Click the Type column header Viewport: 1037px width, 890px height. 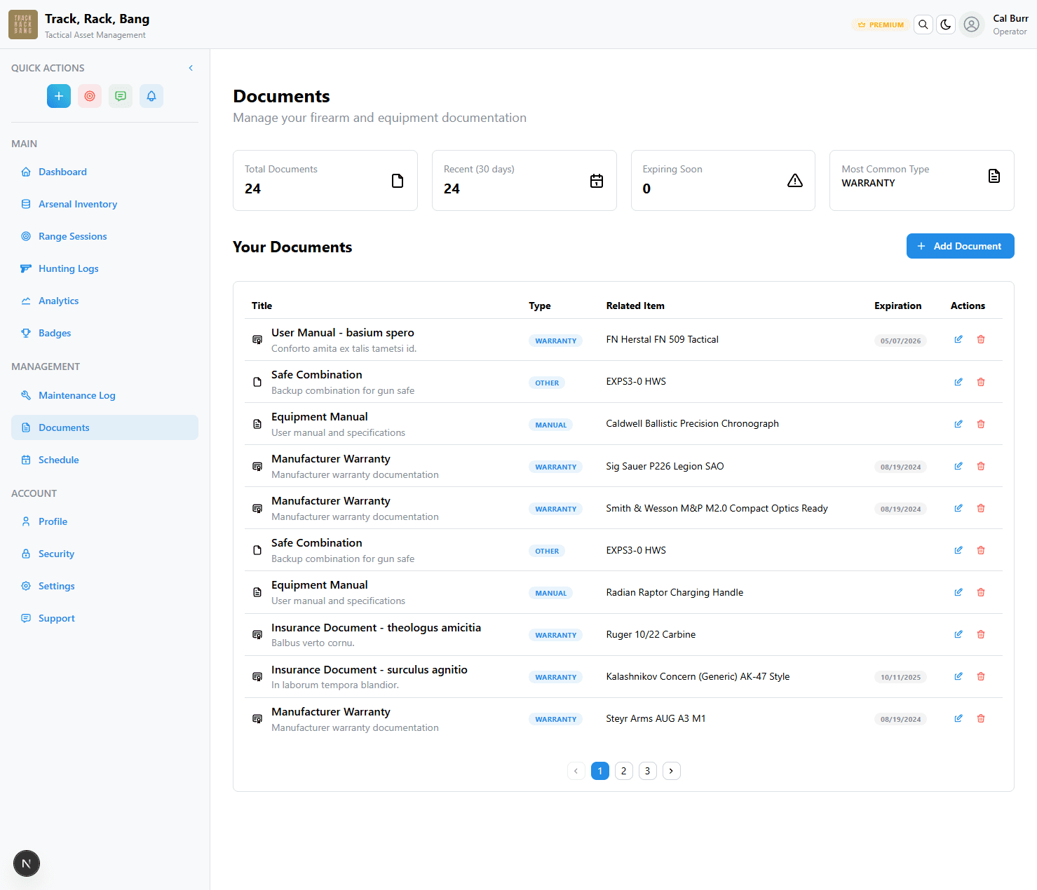point(540,306)
